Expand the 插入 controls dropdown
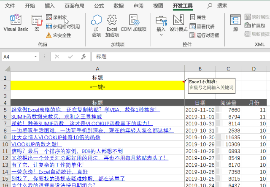This screenshot has width=270, height=187. (161, 26)
